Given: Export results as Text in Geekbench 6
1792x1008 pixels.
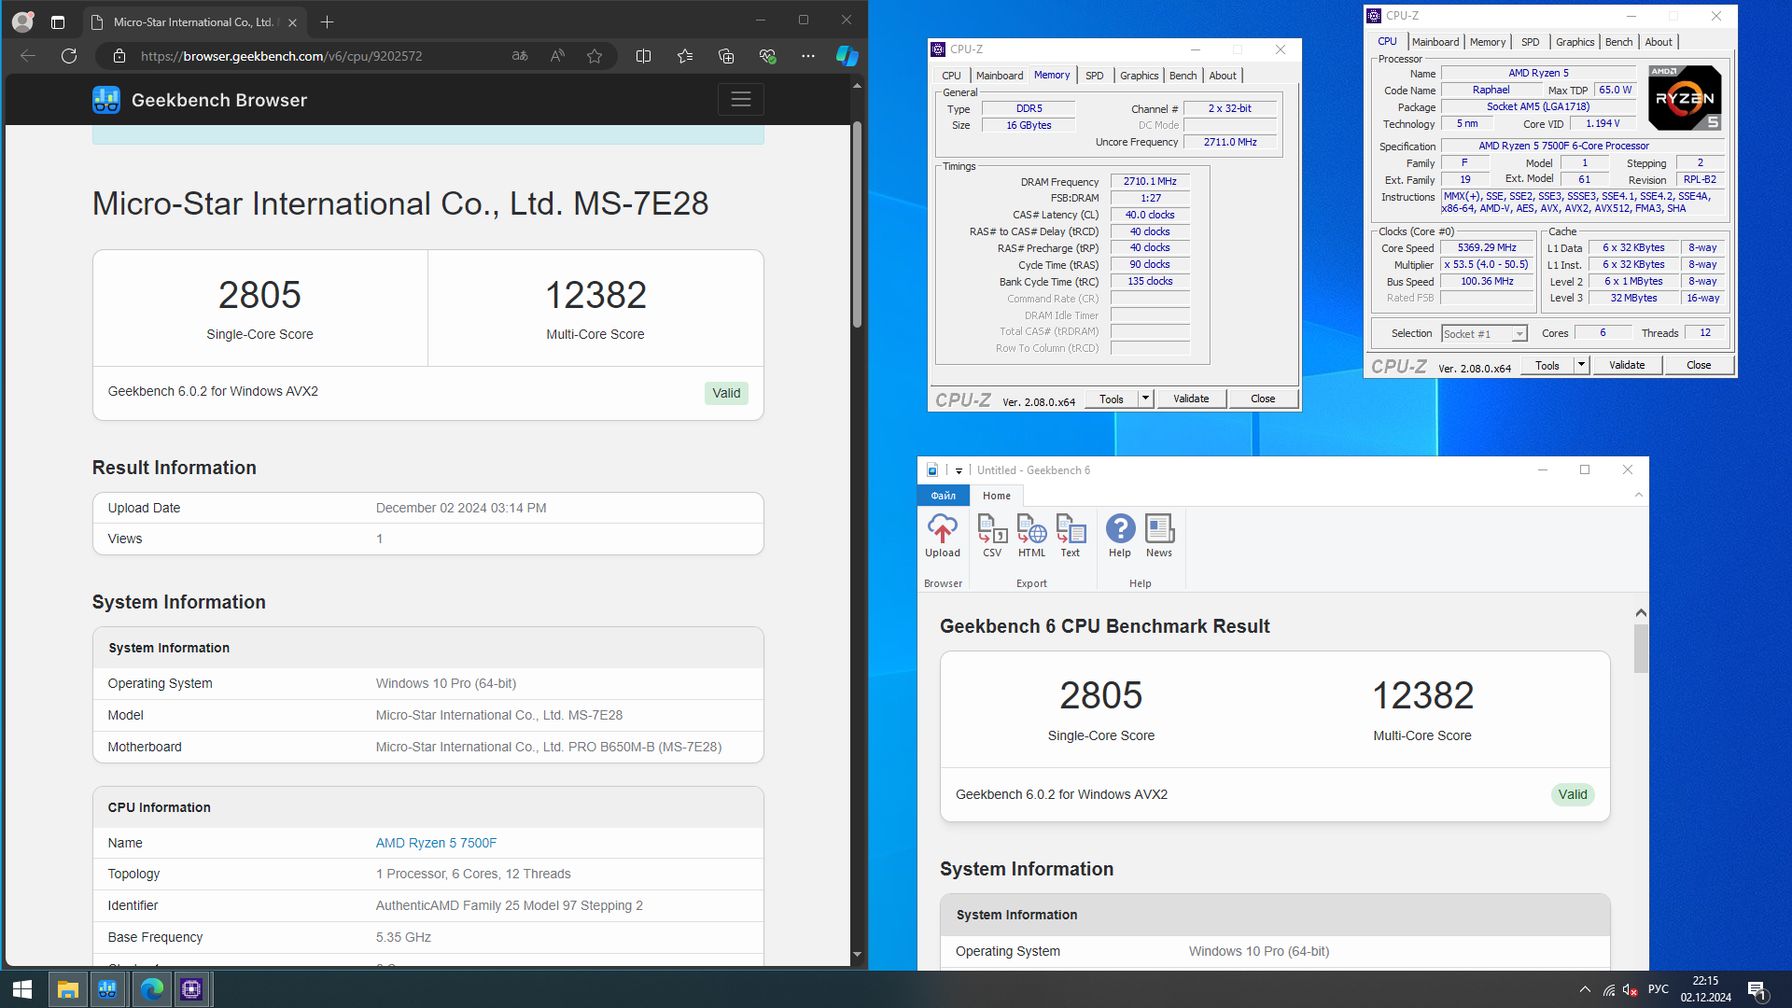Looking at the screenshot, I should (1071, 536).
